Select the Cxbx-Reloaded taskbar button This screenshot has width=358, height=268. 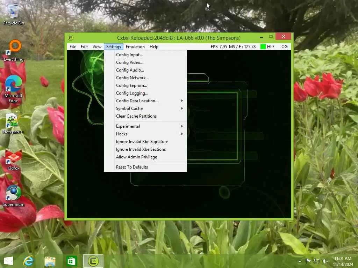point(93,261)
